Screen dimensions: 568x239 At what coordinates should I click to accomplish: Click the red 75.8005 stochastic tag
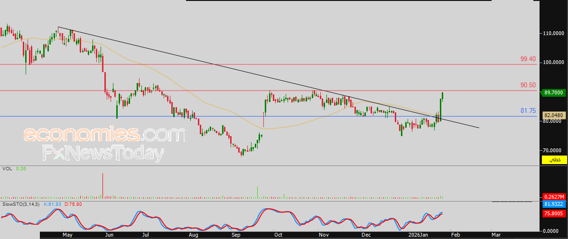(554, 214)
